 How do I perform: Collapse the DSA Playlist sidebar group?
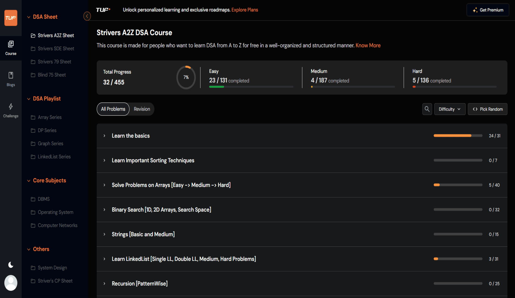coord(29,99)
